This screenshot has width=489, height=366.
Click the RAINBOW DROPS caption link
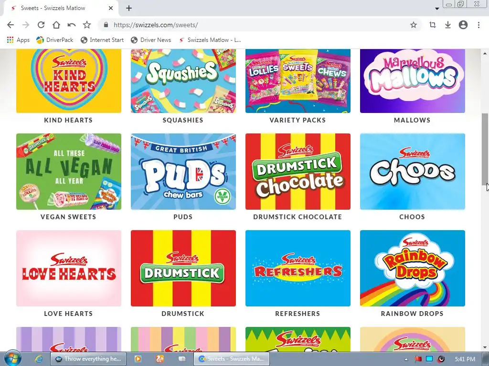(x=412, y=314)
